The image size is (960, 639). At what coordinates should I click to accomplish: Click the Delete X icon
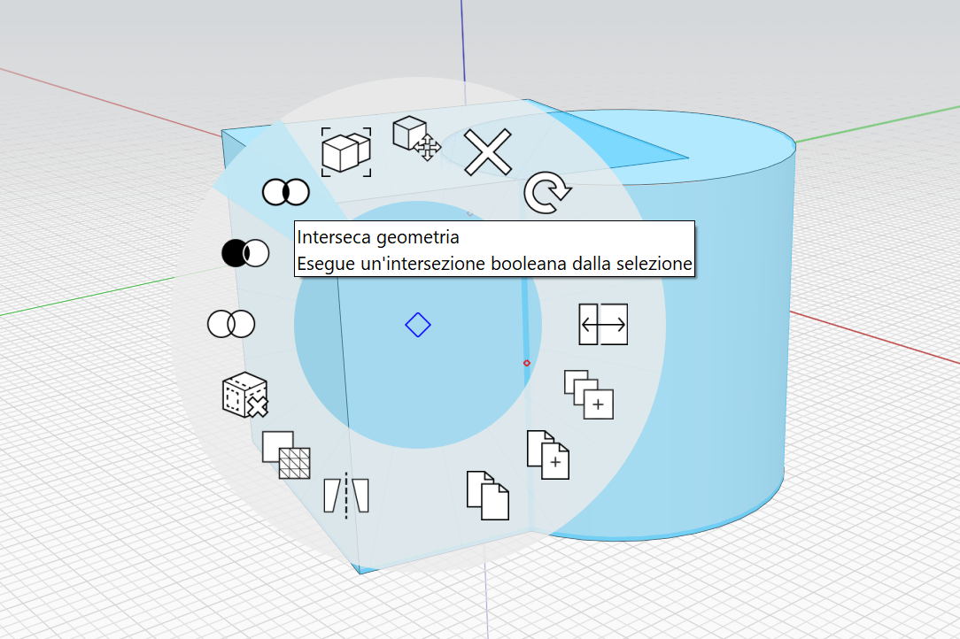coord(488,152)
